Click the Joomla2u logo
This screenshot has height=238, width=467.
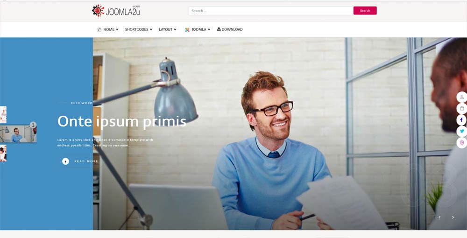coord(116,11)
